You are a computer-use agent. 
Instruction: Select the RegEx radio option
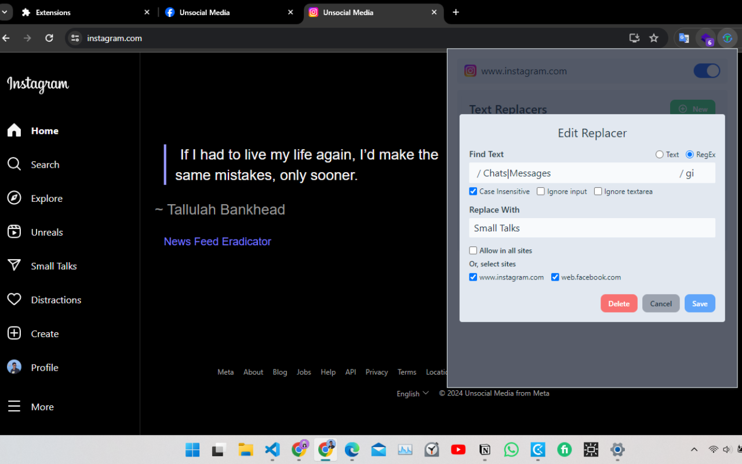pos(690,154)
